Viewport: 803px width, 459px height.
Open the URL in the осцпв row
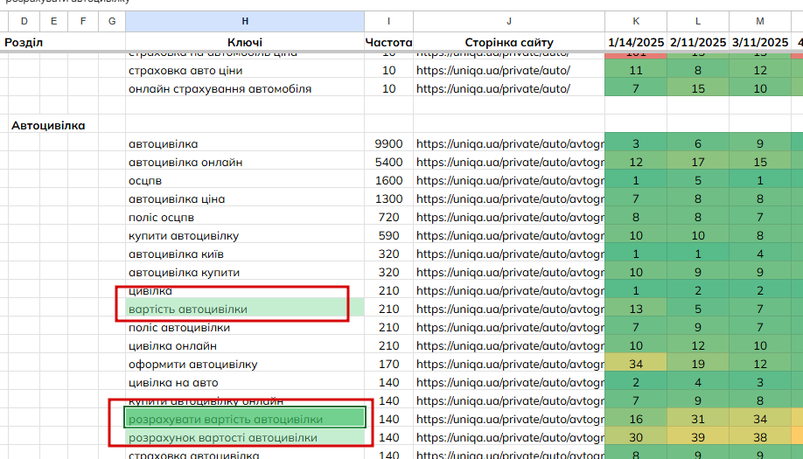pyautogui.click(x=510, y=181)
